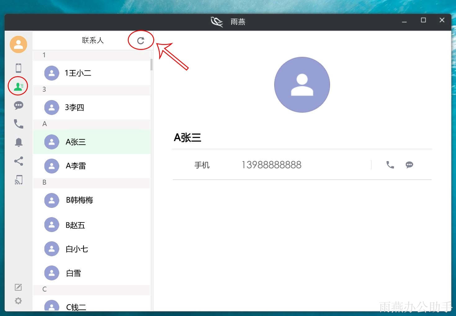
Task: Open the phone device panel in sidebar
Action: tap(19, 68)
